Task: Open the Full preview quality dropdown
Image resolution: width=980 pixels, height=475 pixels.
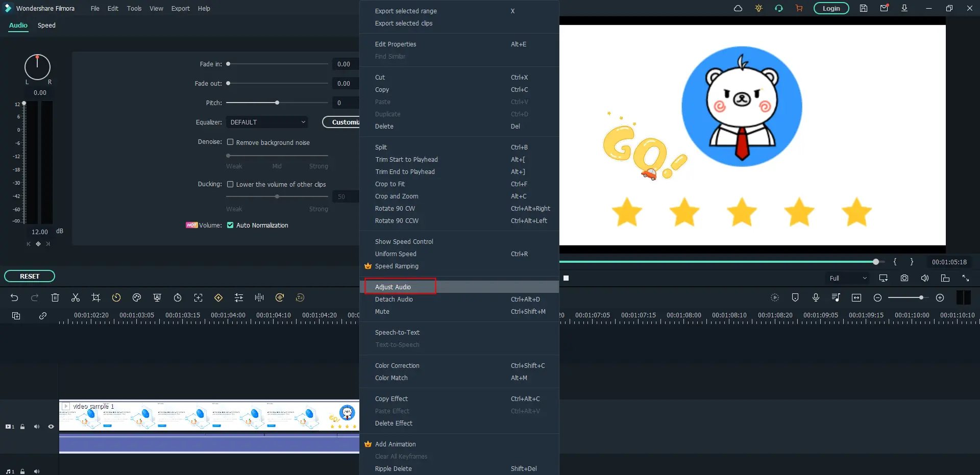Action: pyautogui.click(x=848, y=278)
